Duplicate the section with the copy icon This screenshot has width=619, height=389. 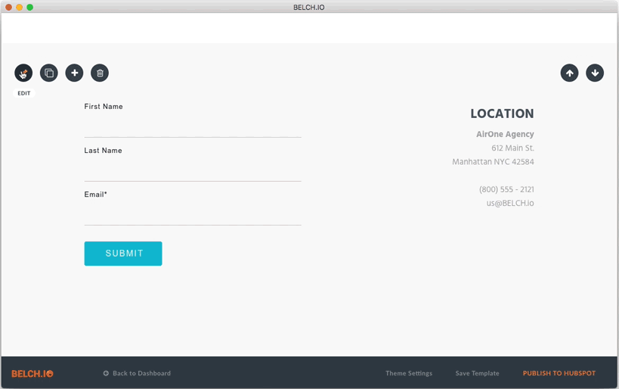tap(49, 73)
